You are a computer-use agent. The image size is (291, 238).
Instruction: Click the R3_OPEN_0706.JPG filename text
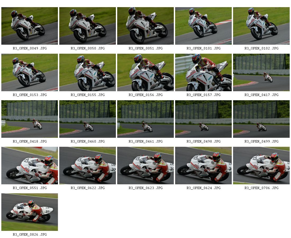(261, 188)
